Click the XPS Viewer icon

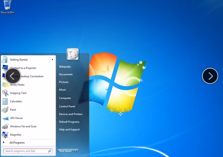pyautogui.click(x=5, y=118)
